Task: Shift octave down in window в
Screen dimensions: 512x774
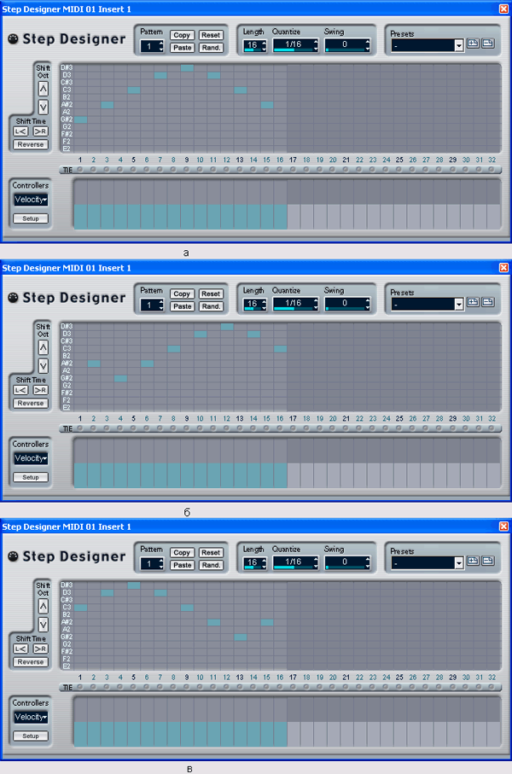Action: pyautogui.click(x=44, y=625)
